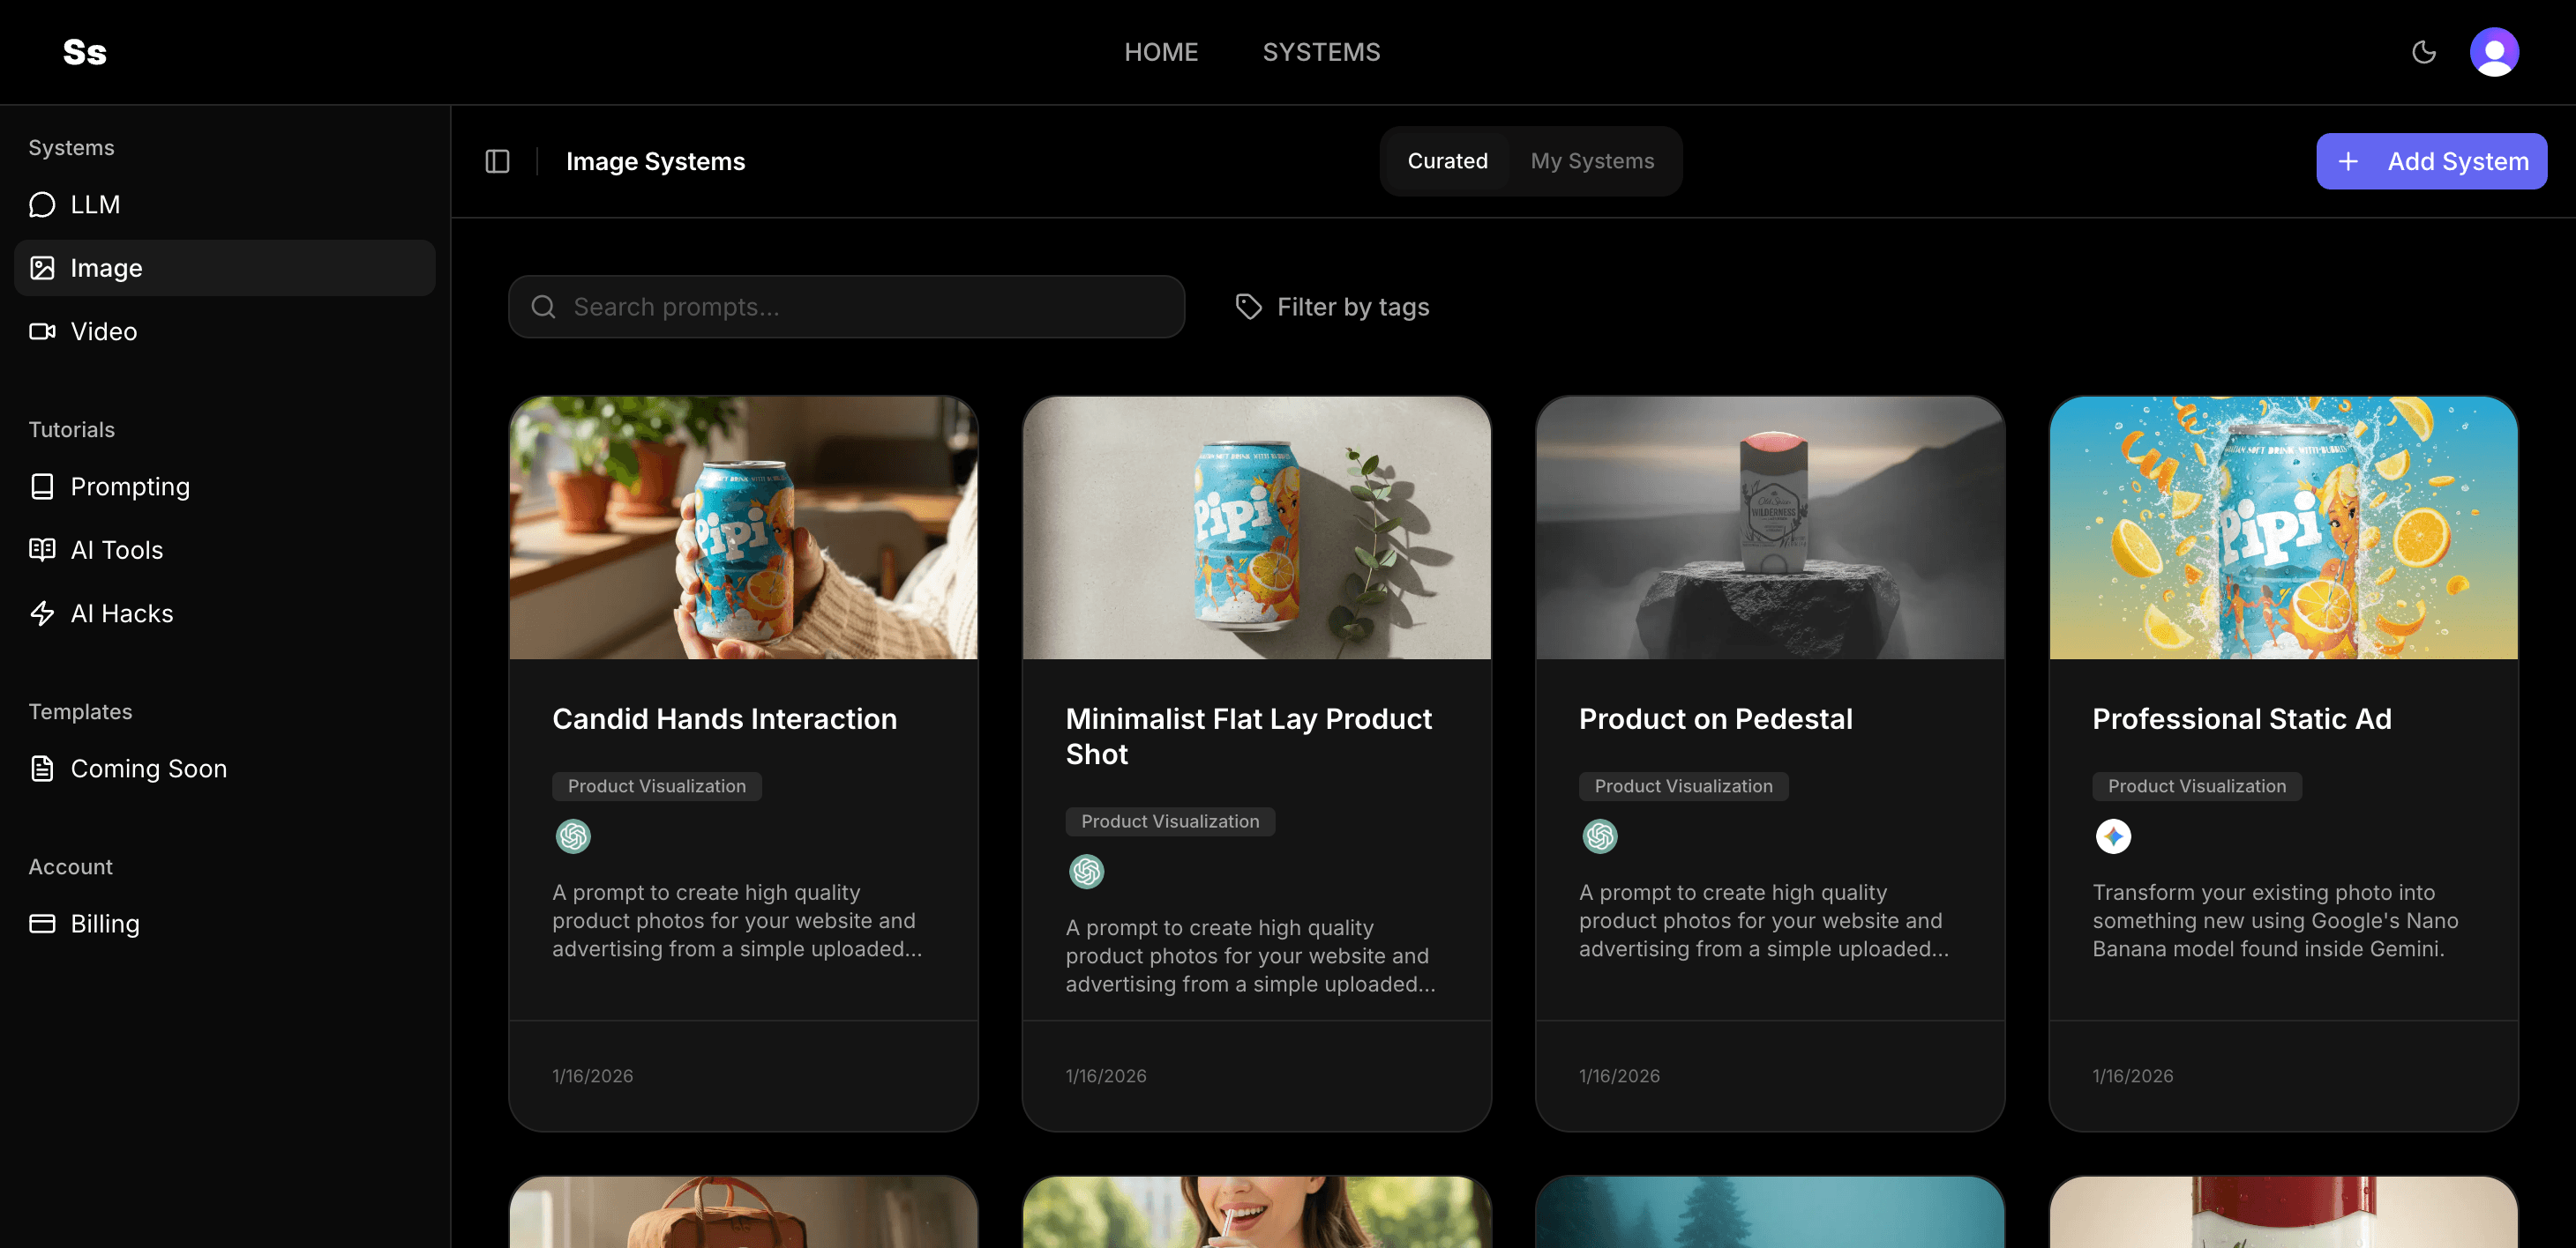Click the Ss logo
The height and width of the screenshot is (1248, 2576).
tap(85, 52)
